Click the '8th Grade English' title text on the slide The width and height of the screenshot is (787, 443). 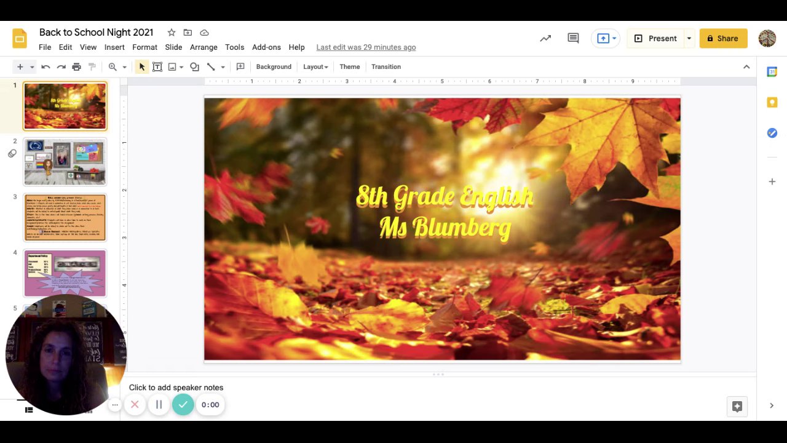point(445,197)
